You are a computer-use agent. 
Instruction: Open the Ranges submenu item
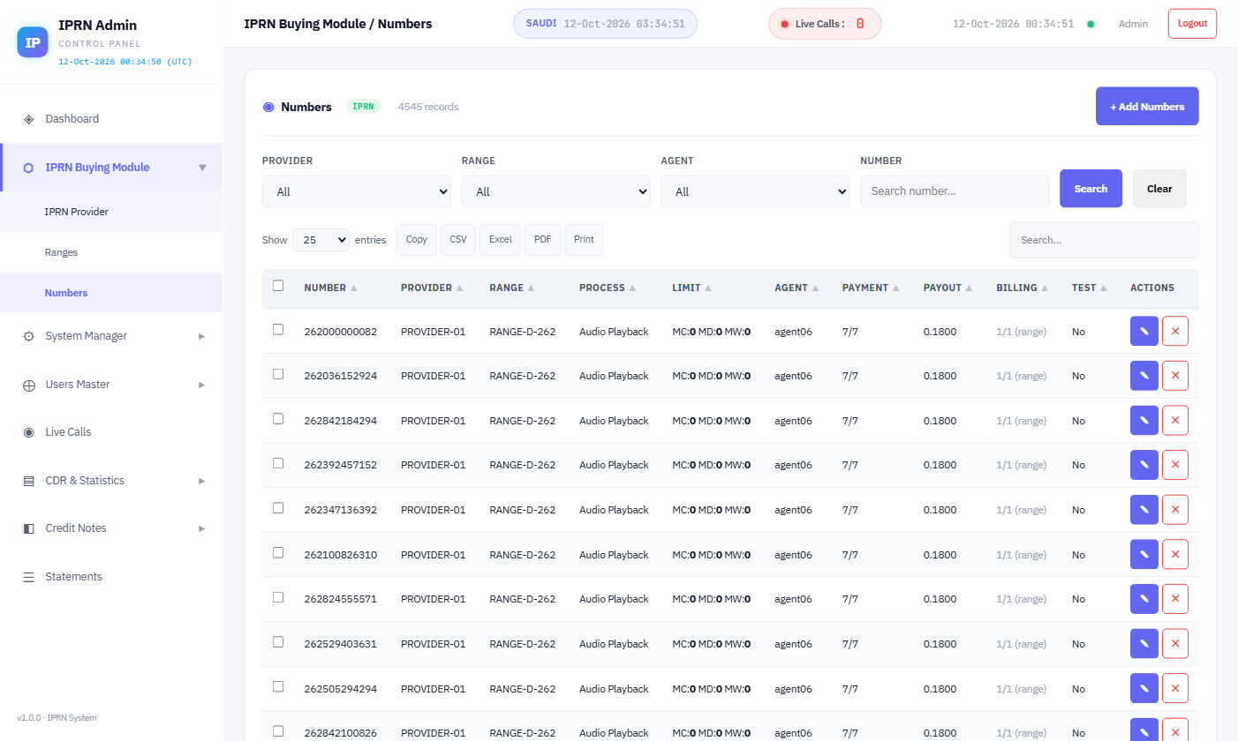click(111, 252)
